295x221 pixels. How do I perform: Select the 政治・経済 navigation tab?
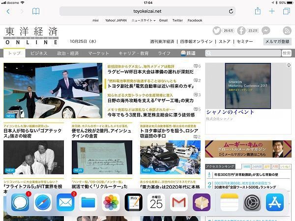(x=68, y=53)
